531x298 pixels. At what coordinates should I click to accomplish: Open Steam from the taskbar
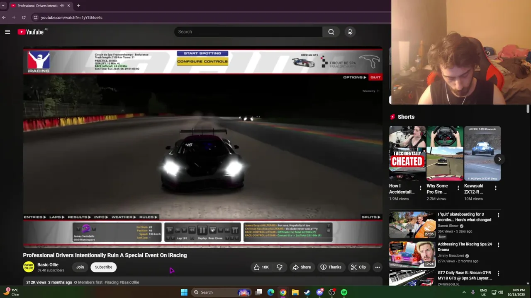307,292
